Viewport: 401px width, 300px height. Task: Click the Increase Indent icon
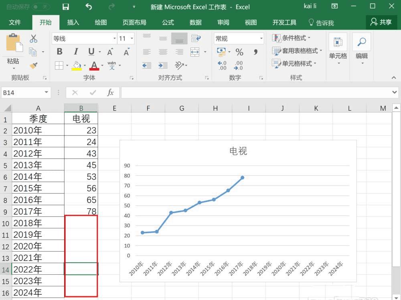tap(163, 65)
